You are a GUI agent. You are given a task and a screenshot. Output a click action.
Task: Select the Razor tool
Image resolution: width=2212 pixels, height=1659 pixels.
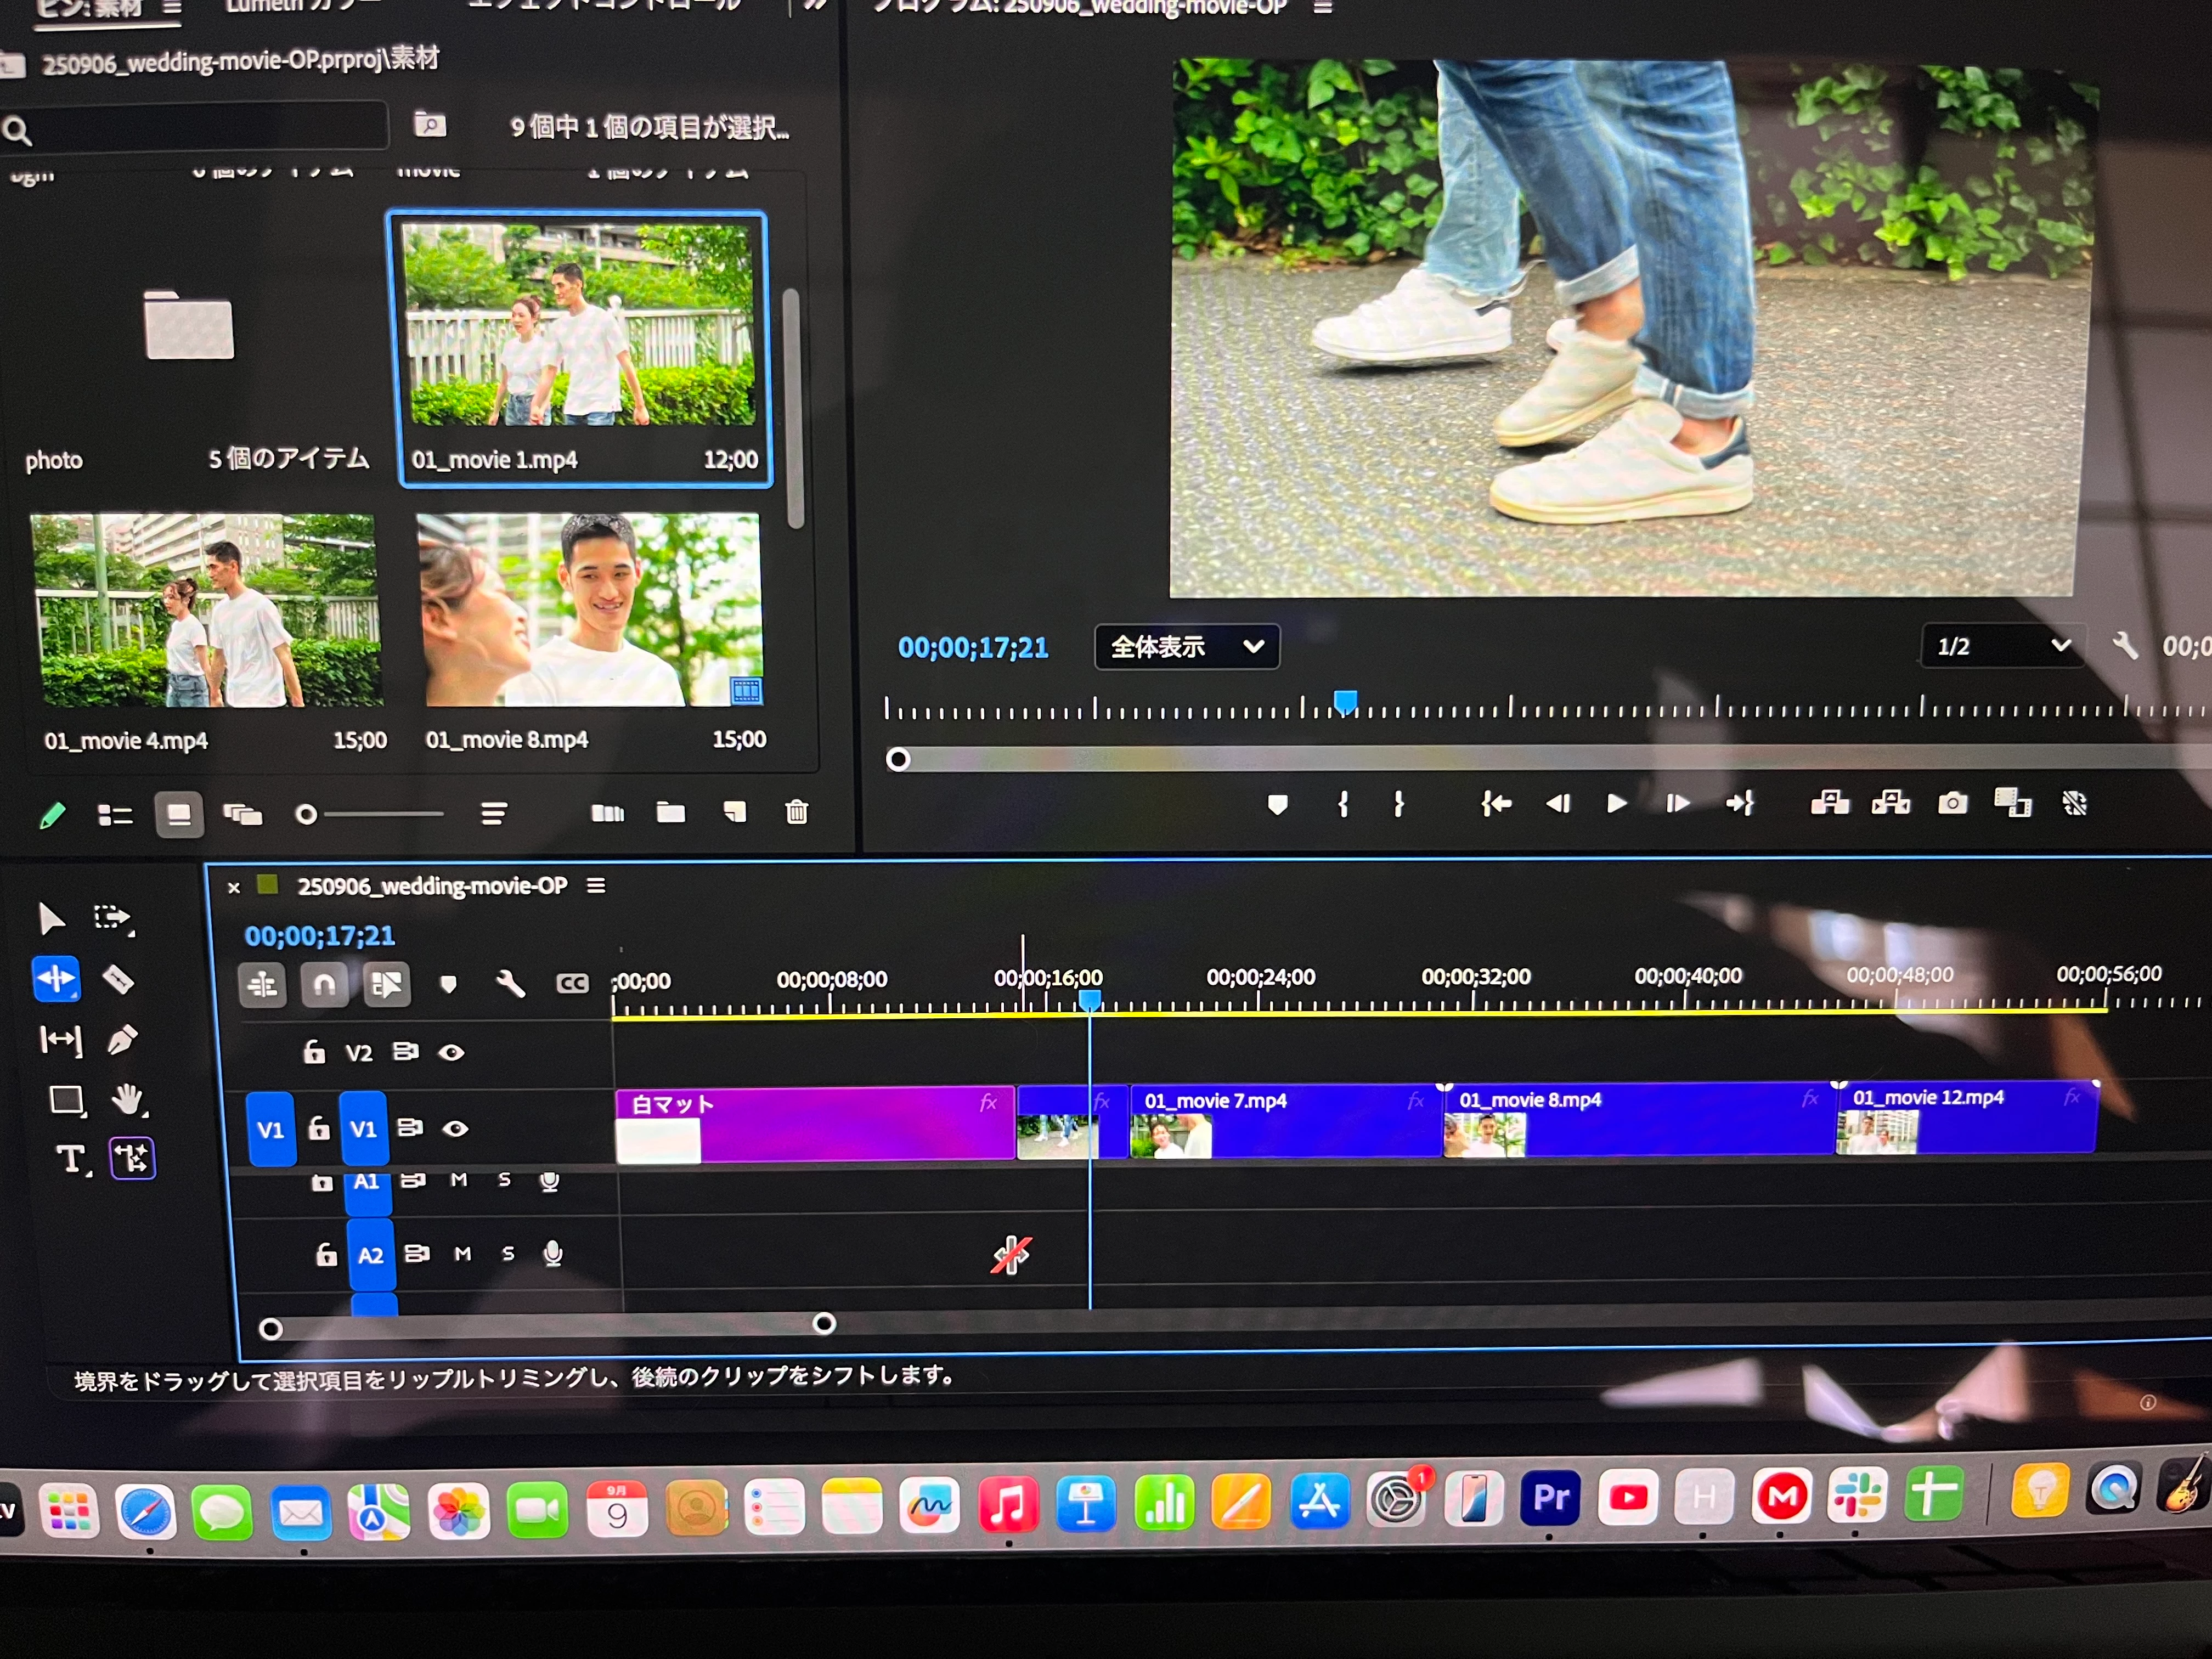(x=118, y=980)
